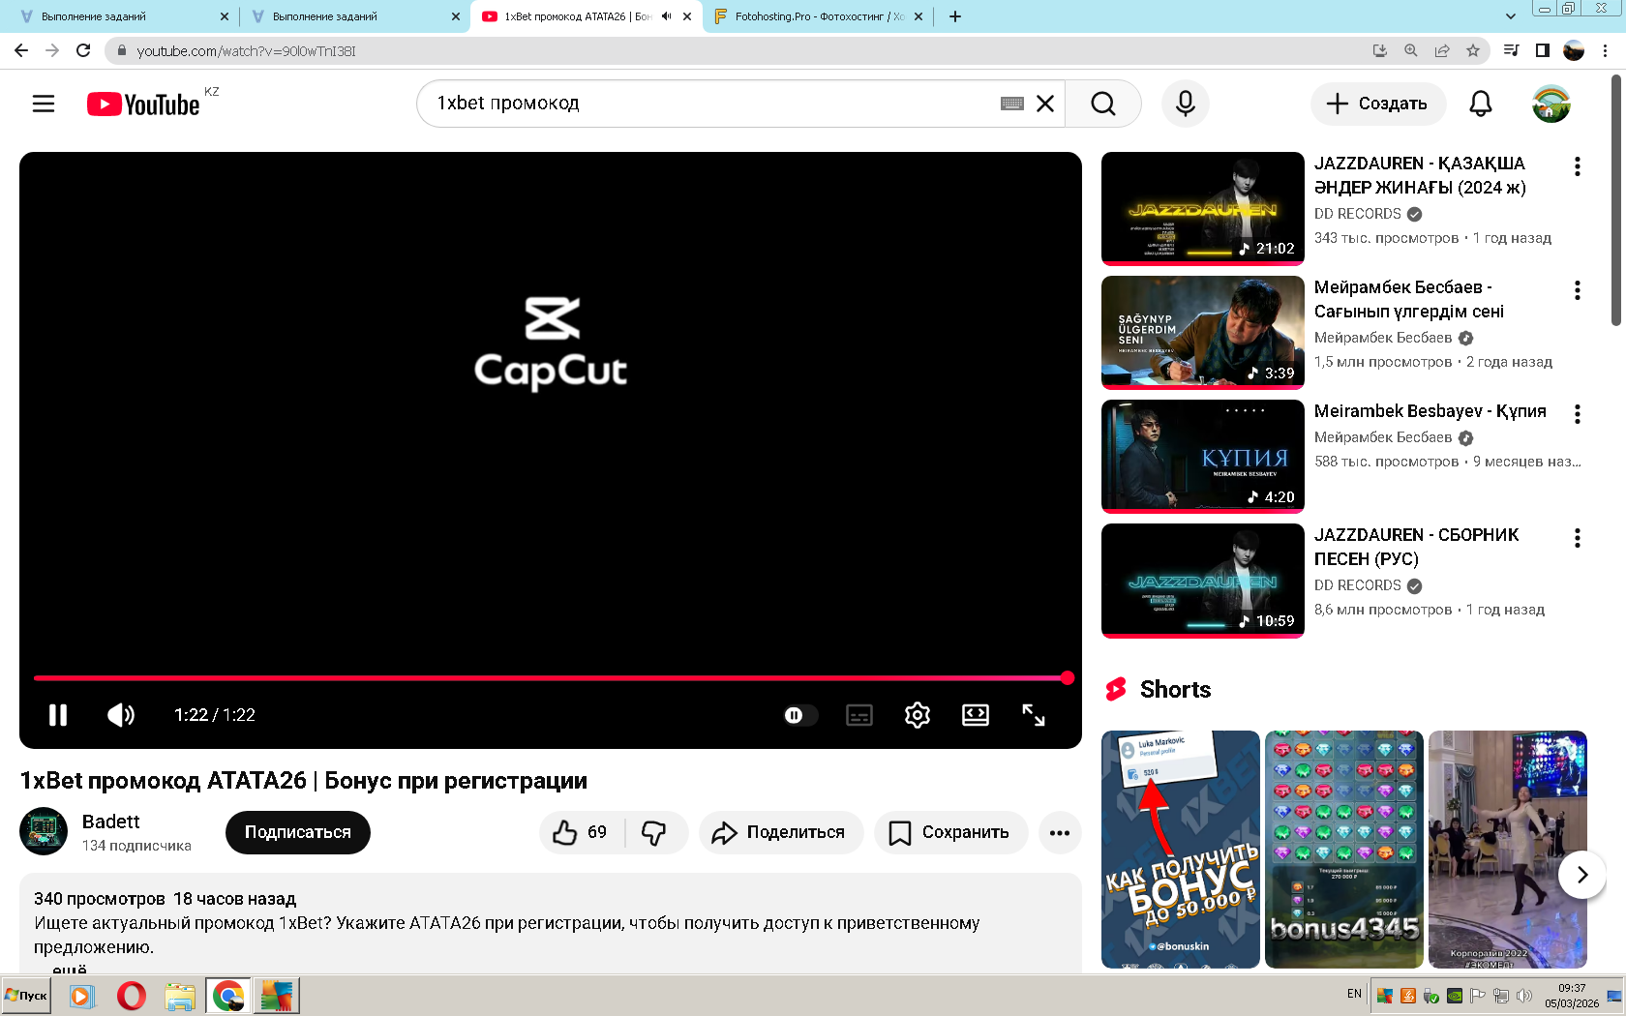Expand the description with ещё
1626x1016 pixels.
70,969
